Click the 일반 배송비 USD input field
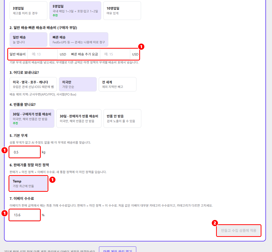Image resolution: width=272 pixels, height=252 pixels. [43, 54]
